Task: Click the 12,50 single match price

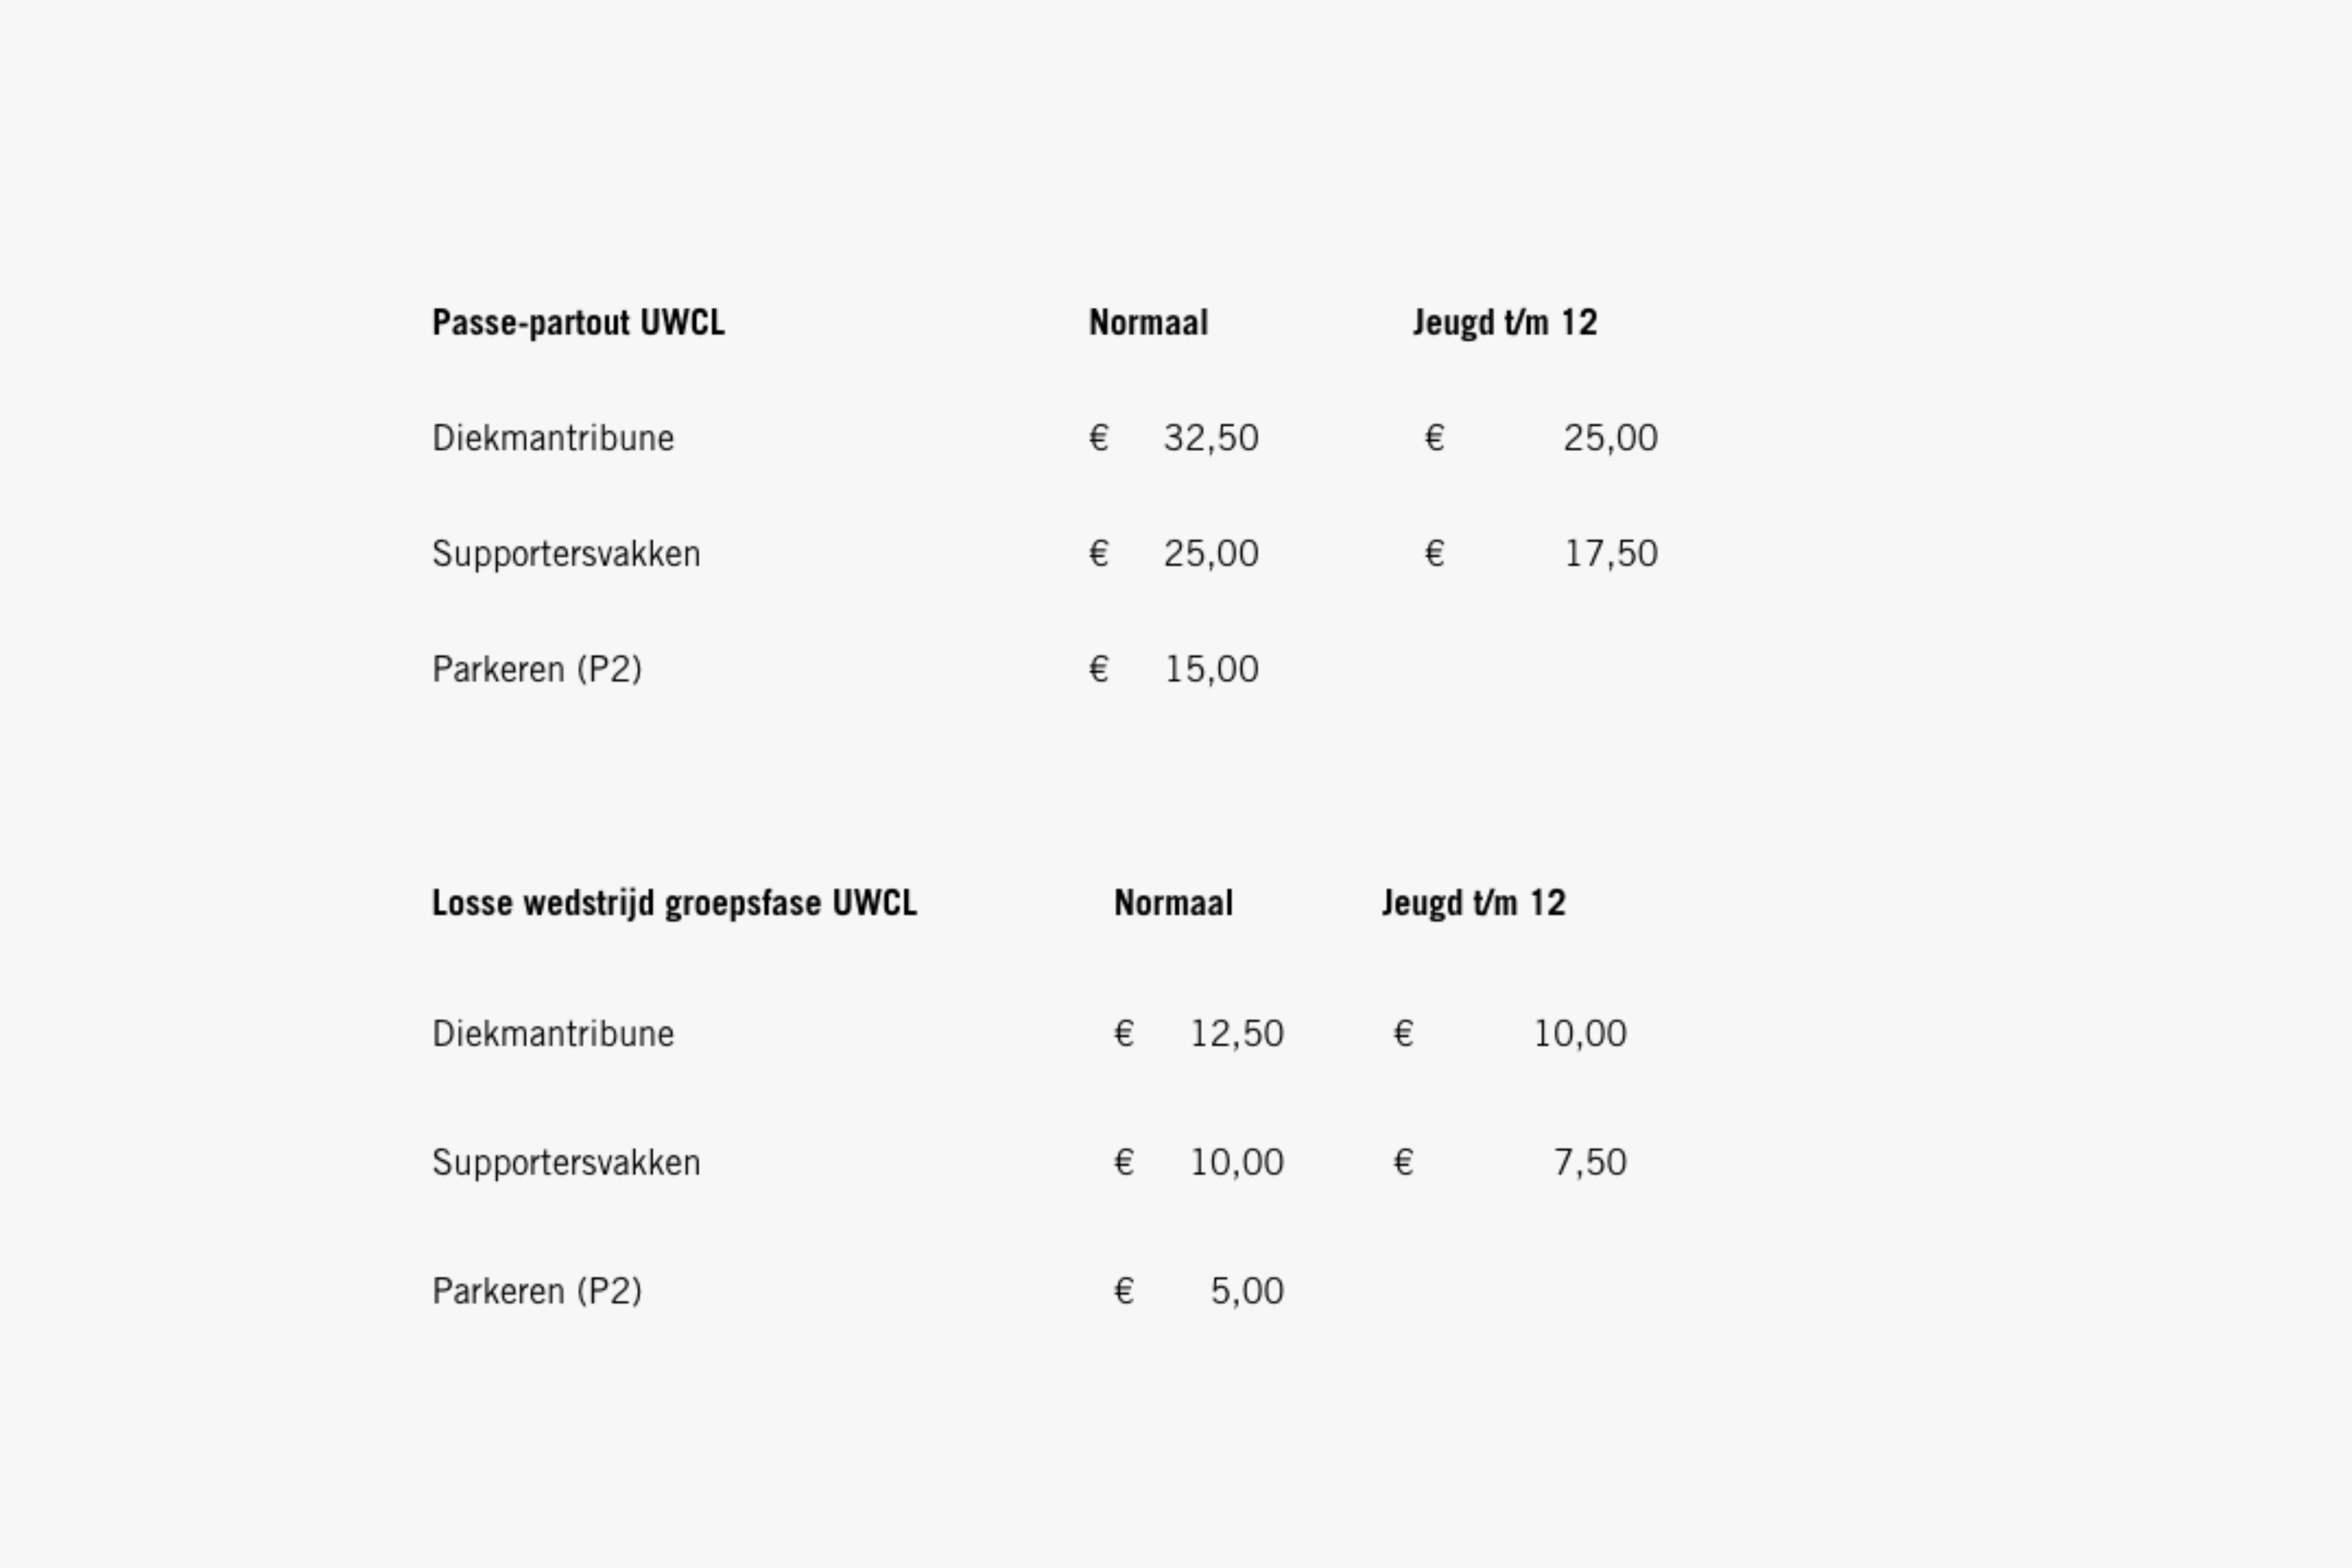Action: click(1237, 1033)
